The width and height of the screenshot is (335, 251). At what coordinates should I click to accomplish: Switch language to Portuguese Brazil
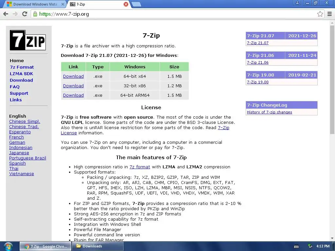point(27,158)
